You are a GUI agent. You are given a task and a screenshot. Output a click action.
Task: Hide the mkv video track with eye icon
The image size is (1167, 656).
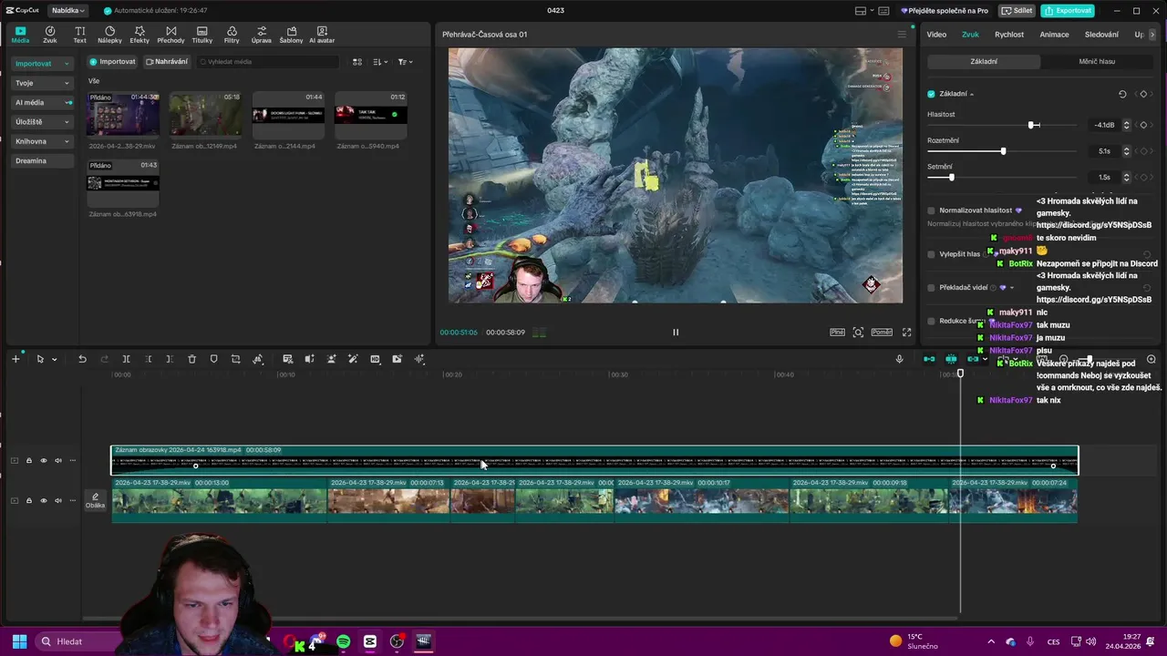(x=43, y=500)
